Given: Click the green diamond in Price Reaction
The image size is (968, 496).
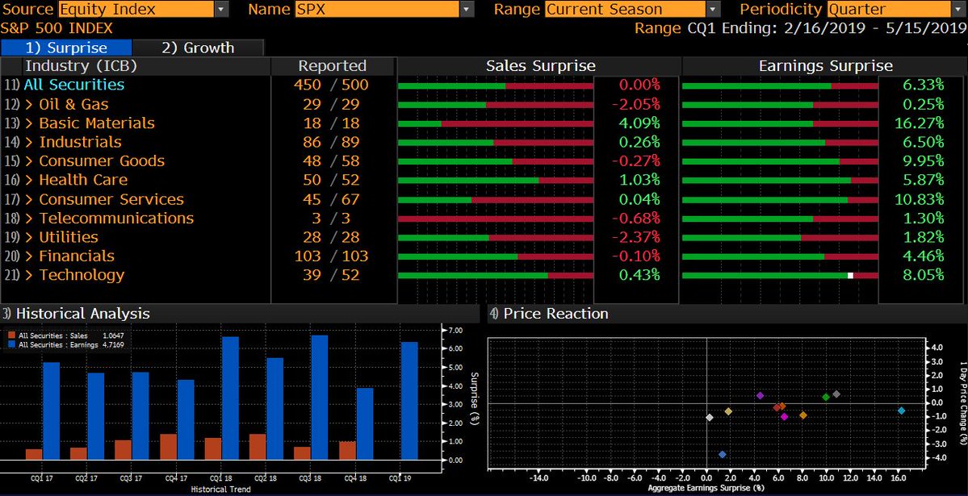Looking at the screenshot, I should [x=825, y=398].
